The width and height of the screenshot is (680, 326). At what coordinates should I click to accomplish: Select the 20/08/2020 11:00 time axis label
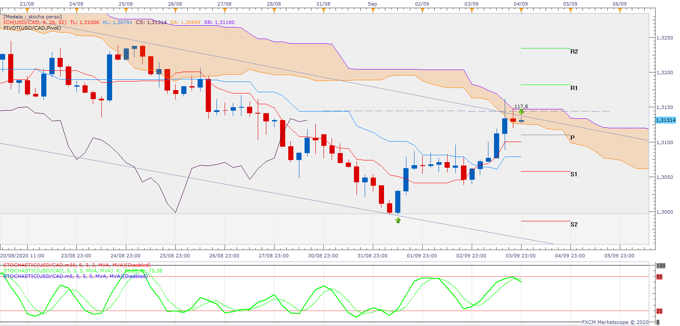(x=22, y=256)
